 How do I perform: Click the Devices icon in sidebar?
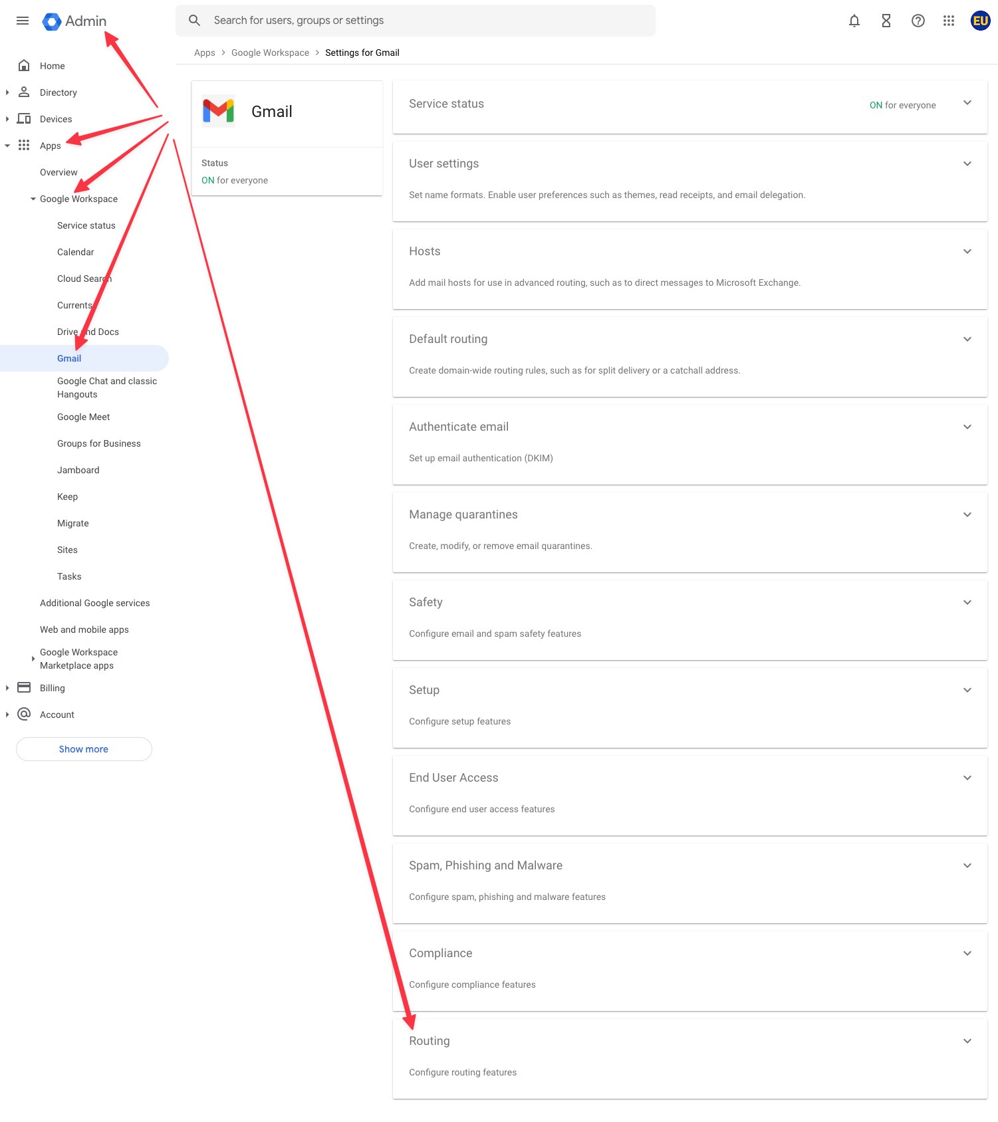point(24,118)
